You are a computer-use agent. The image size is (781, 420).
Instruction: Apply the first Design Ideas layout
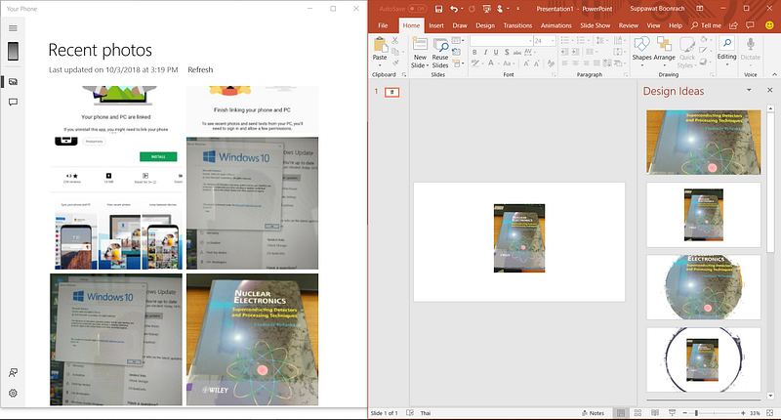click(703, 142)
